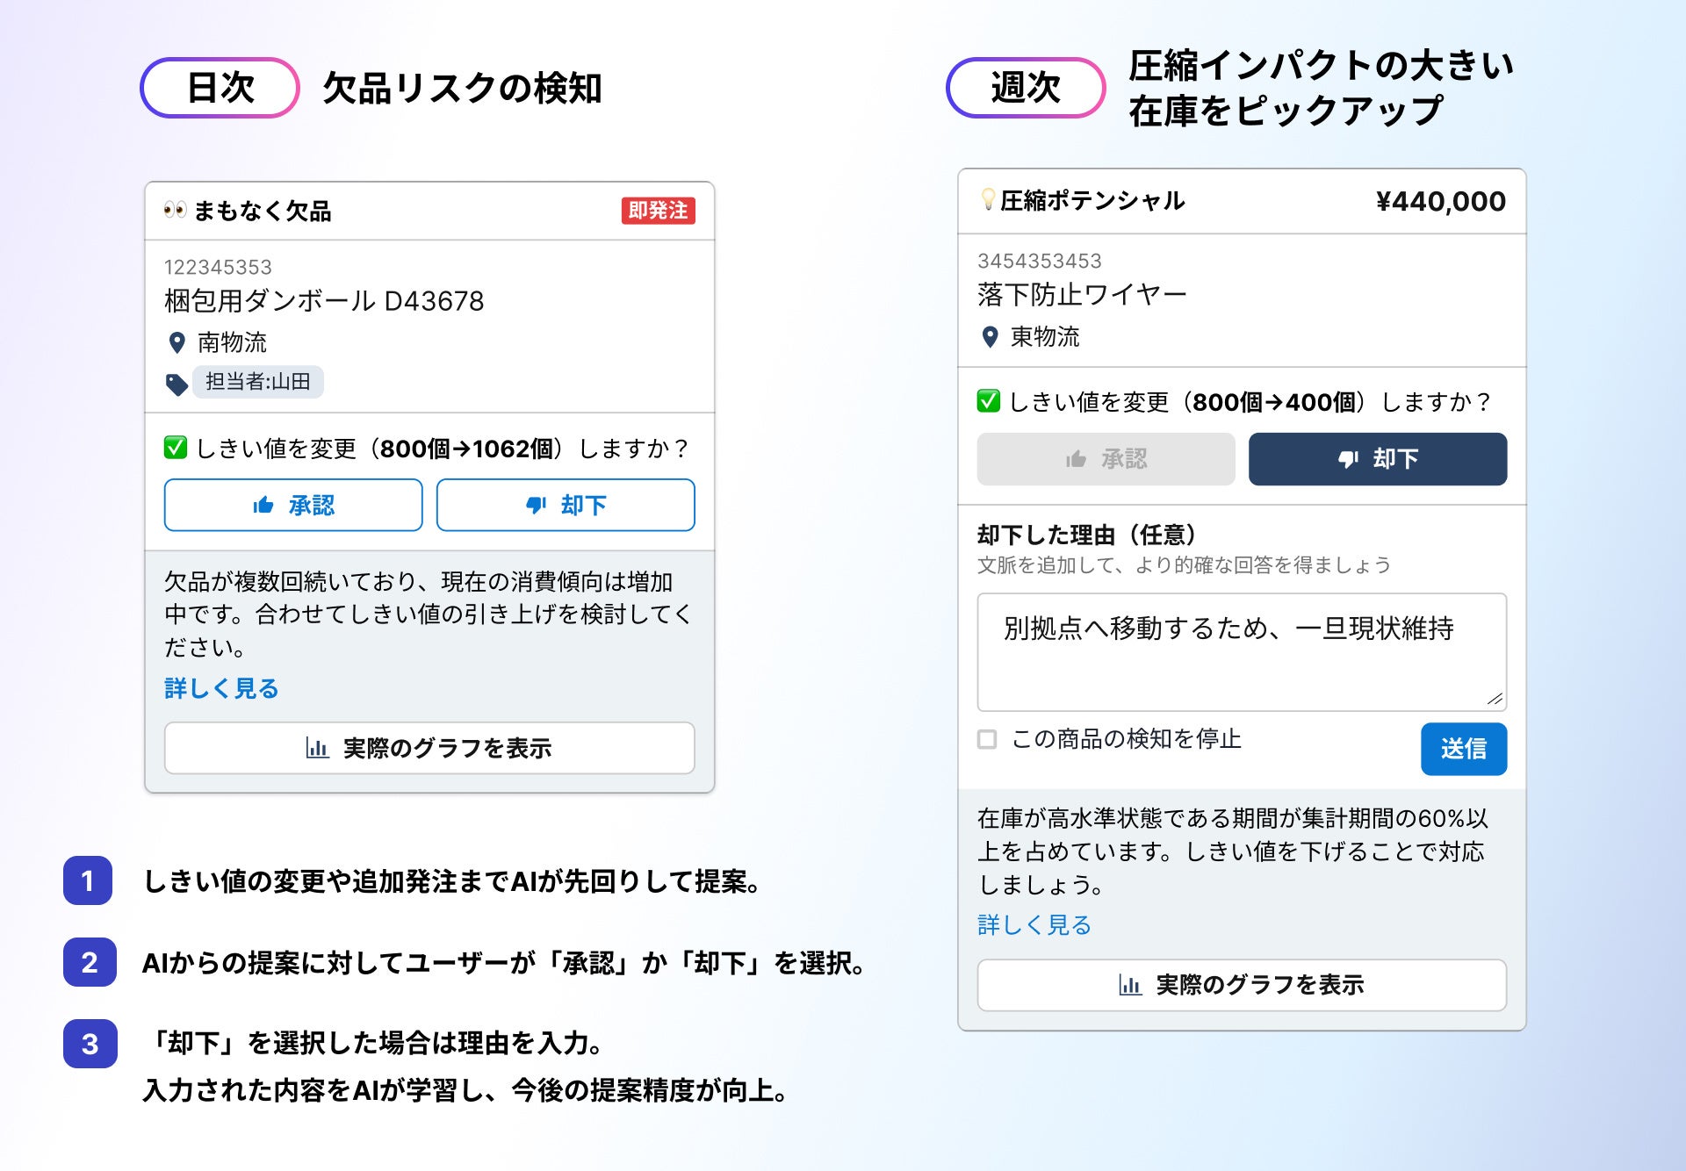Click the lightbulb icon beside 圧縮ポテンシャル
1686x1171 pixels.
tap(988, 200)
